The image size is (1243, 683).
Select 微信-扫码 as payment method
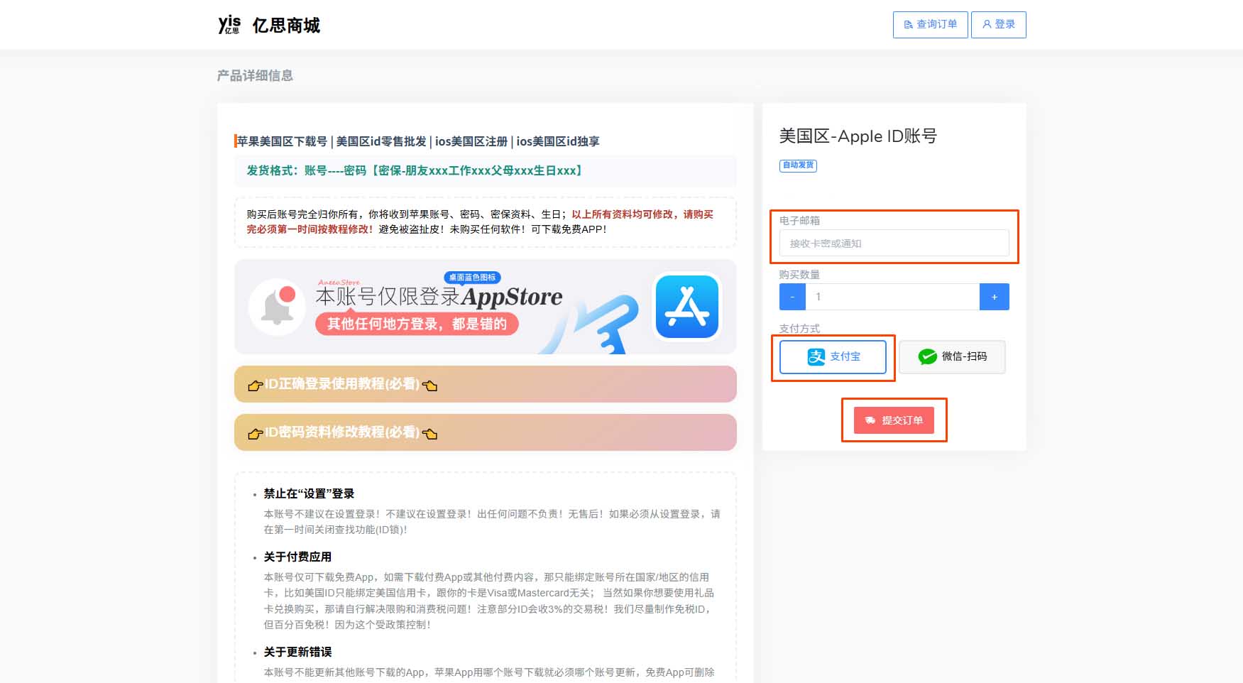click(x=951, y=356)
